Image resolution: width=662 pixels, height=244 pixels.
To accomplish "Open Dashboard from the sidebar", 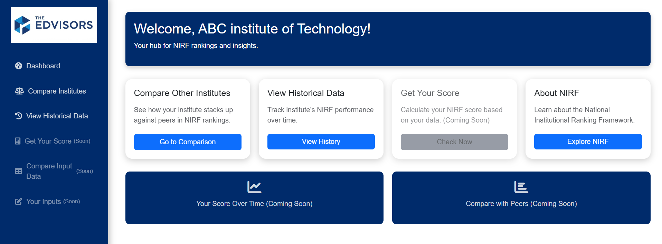I will pyautogui.click(x=43, y=66).
